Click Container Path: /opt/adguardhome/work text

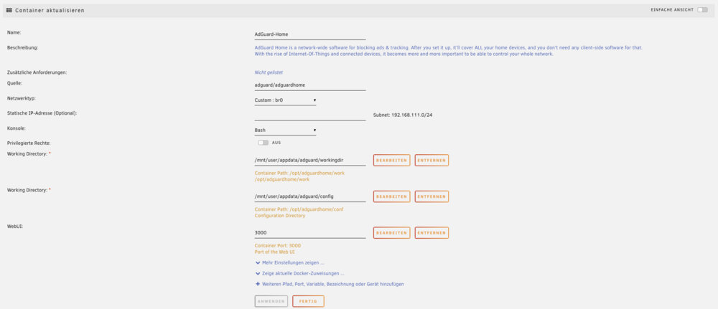click(299, 173)
